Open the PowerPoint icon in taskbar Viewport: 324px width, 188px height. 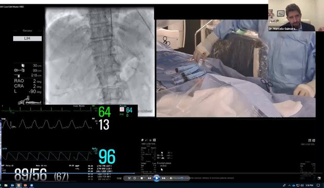25,185
